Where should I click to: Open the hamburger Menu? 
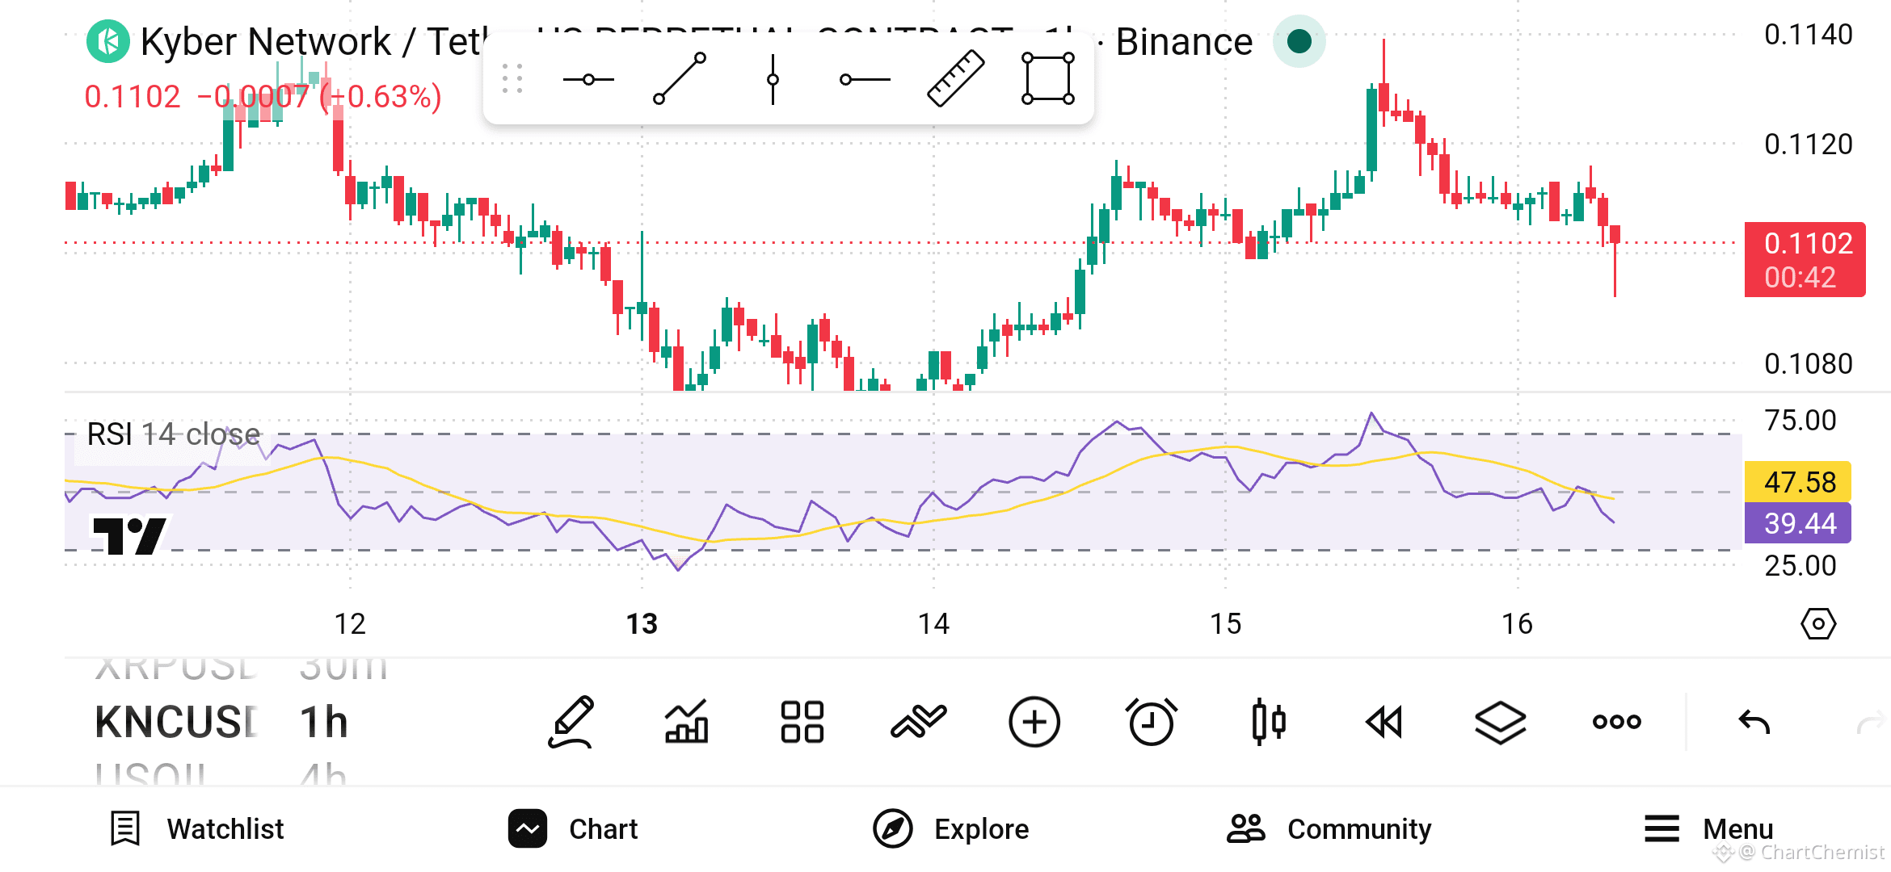(x=1708, y=828)
